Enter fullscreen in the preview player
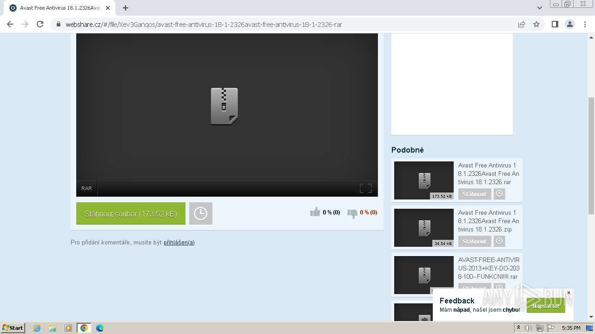Viewport: 595px width, 334px height. point(366,188)
